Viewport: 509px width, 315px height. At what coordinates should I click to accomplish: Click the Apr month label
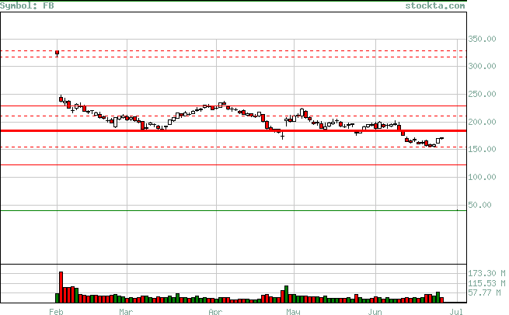tap(215, 312)
